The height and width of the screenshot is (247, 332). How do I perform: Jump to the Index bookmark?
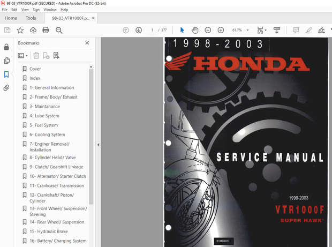click(35, 78)
